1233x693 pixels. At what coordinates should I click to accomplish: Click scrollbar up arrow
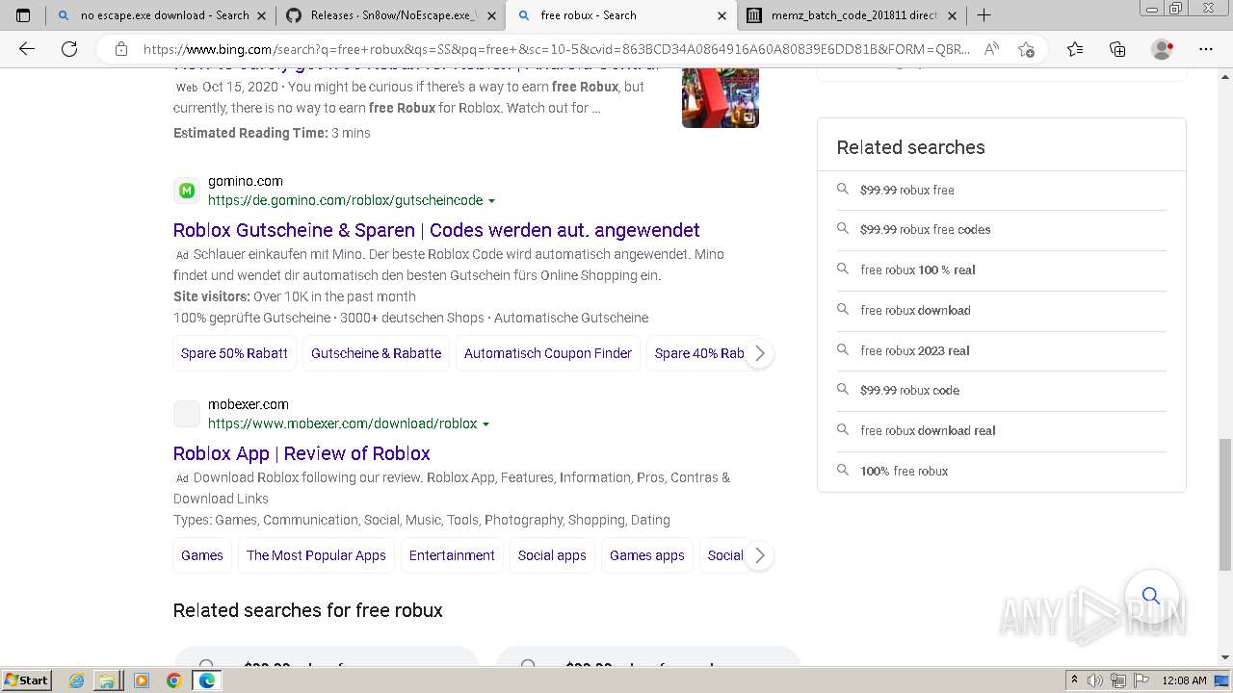(x=1224, y=76)
